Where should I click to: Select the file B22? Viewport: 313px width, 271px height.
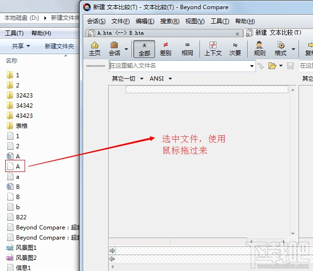17,217
